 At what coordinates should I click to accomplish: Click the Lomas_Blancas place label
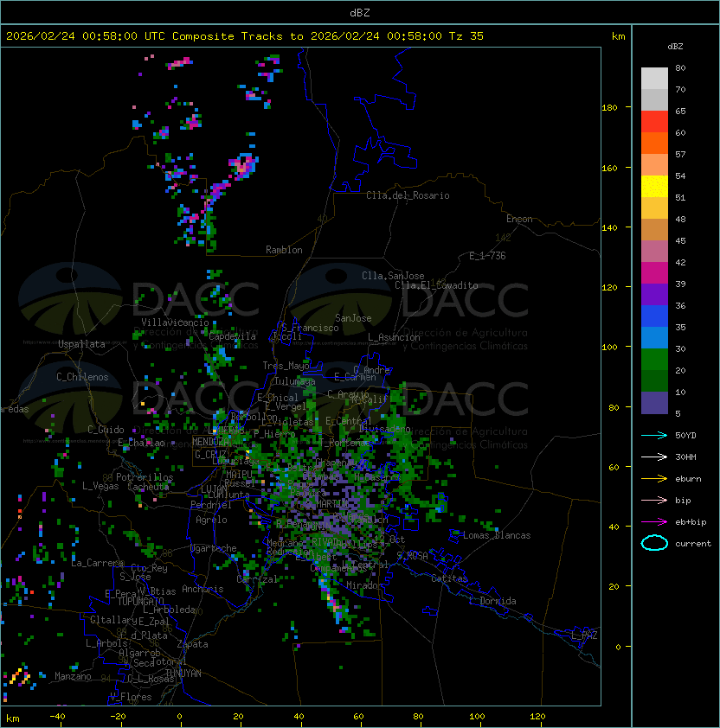[x=497, y=535]
